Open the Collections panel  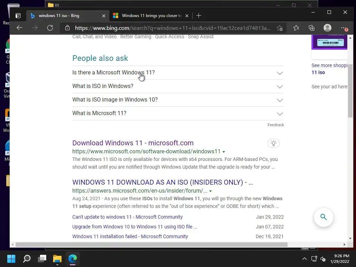pyautogui.click(x=311, y=28)
